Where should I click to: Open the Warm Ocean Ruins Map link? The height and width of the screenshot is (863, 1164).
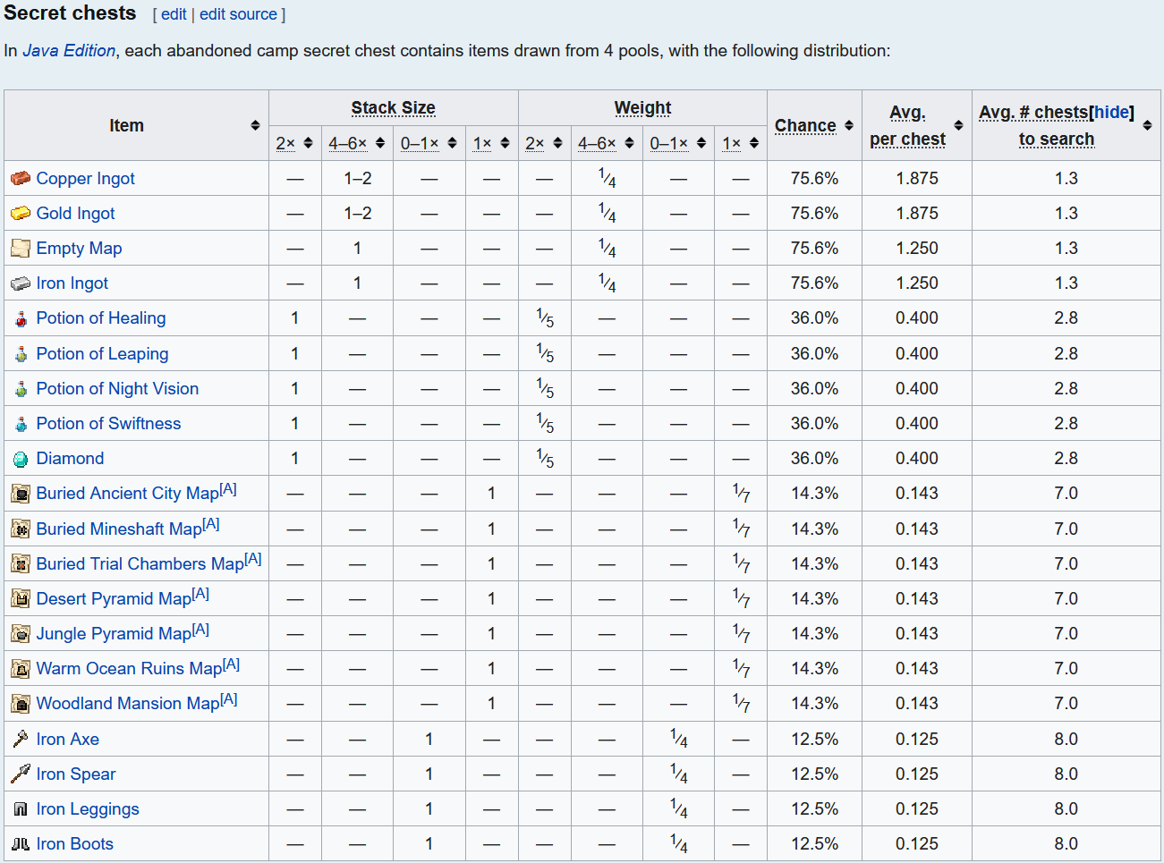point(129,669)
